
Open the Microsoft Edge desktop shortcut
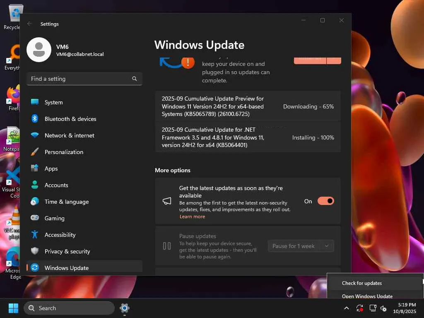pyautogui.click(x=13, y=264)
